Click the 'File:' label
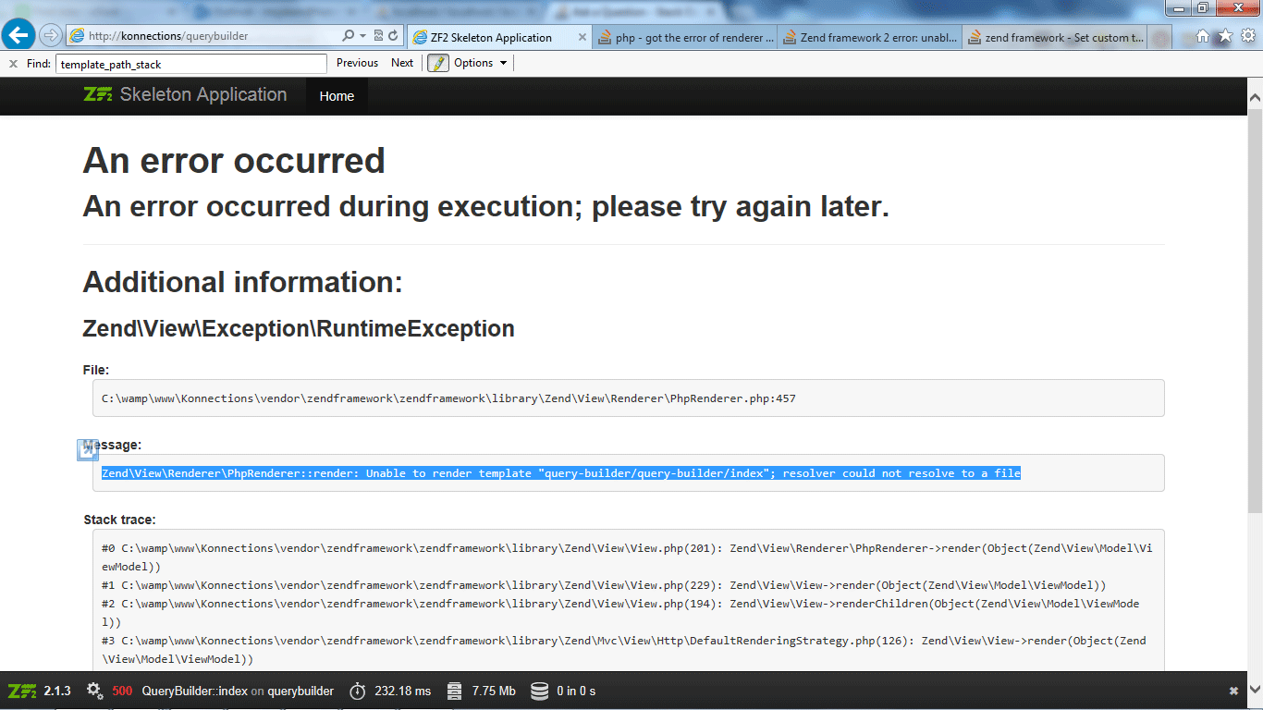This screenshot has height=710, width=1263. coord(96,370)
